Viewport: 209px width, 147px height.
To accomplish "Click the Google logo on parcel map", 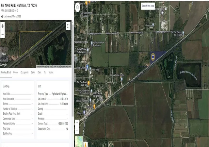I will click(4, 65).
